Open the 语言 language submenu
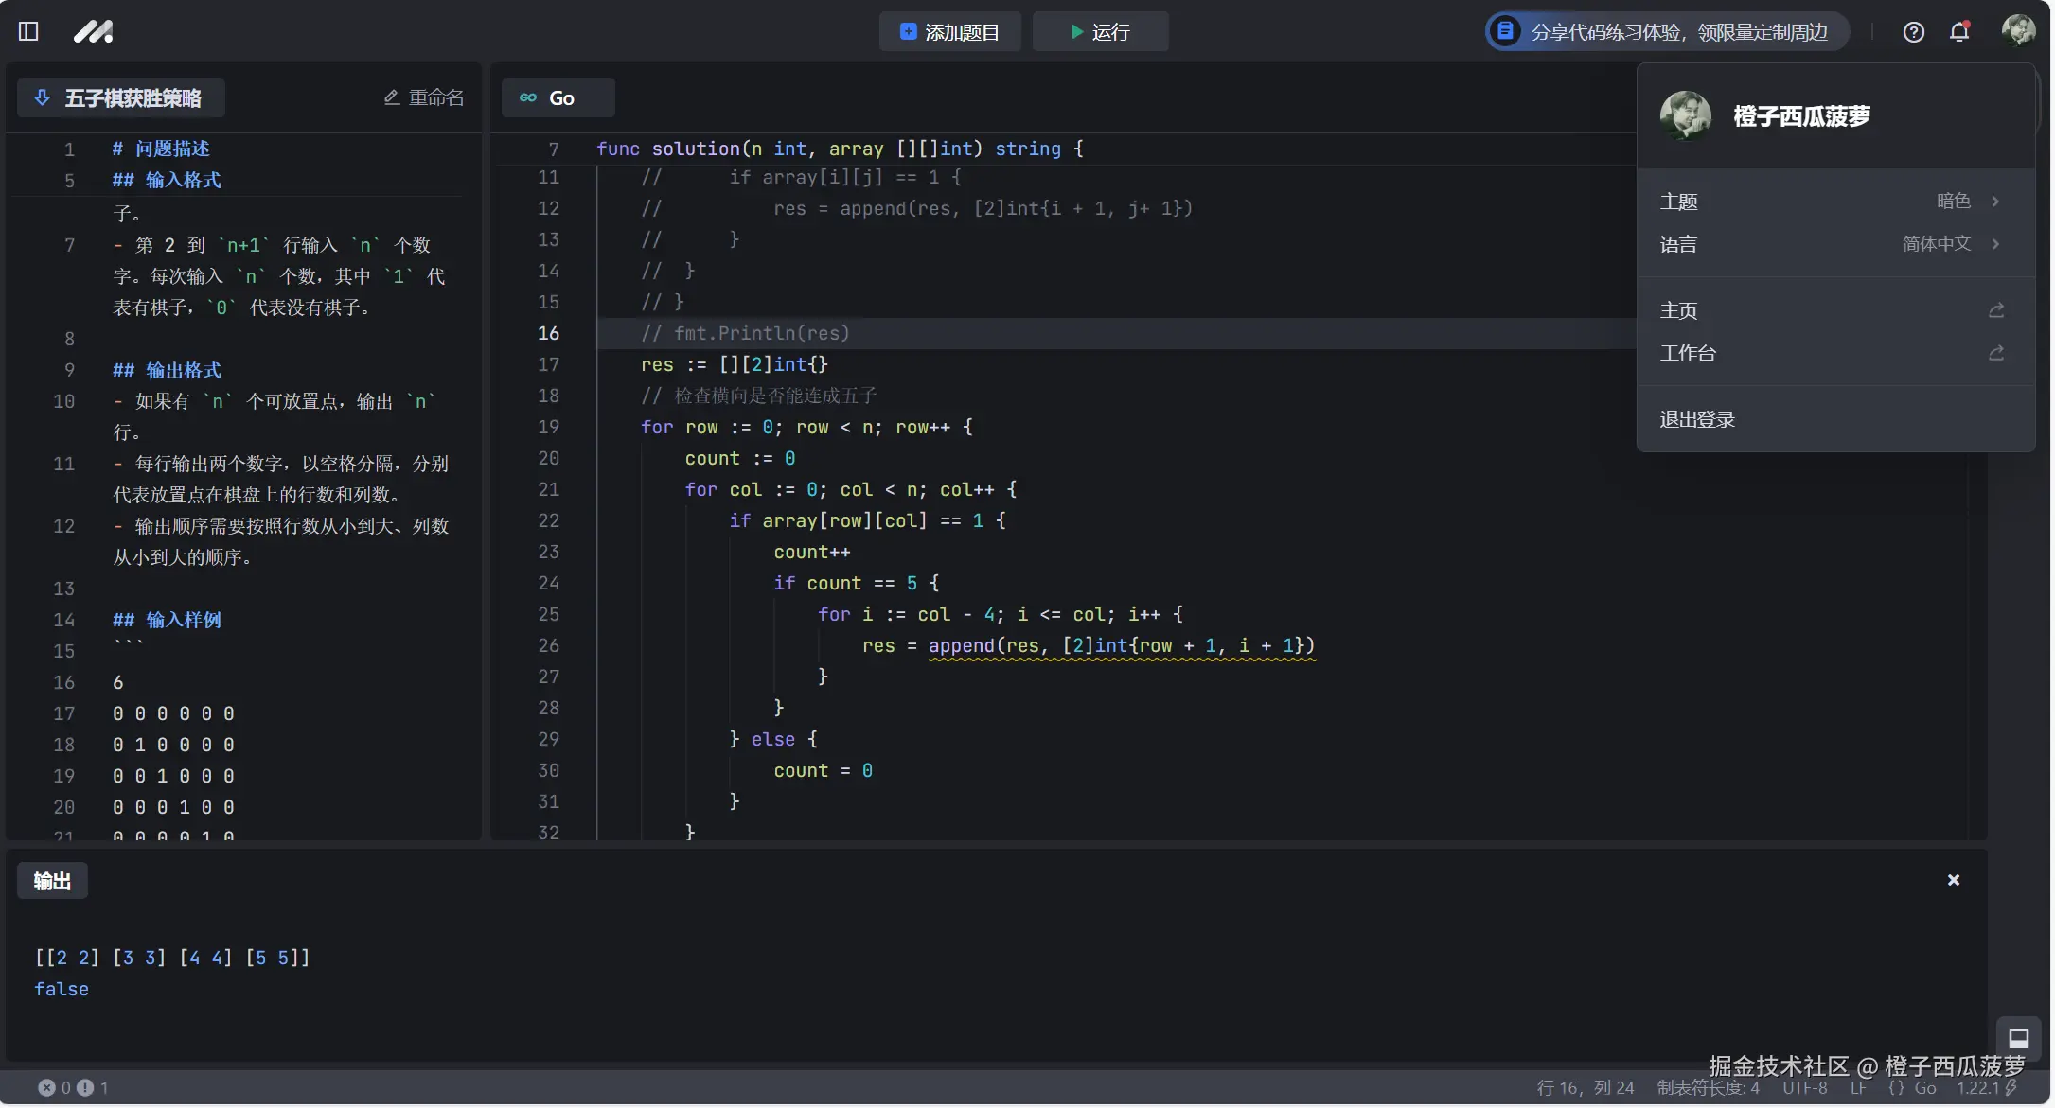This screenshot has width=2055, height=1108. [x=1834, y=244]
